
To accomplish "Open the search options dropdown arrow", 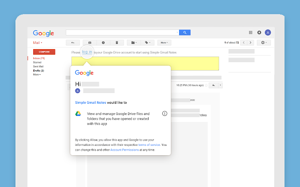I will click(177, 32).
